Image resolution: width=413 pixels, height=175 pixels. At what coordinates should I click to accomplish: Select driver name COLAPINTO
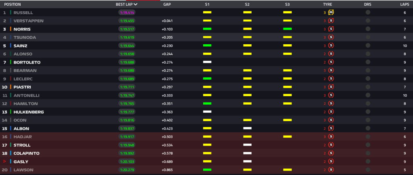point(27,154)
